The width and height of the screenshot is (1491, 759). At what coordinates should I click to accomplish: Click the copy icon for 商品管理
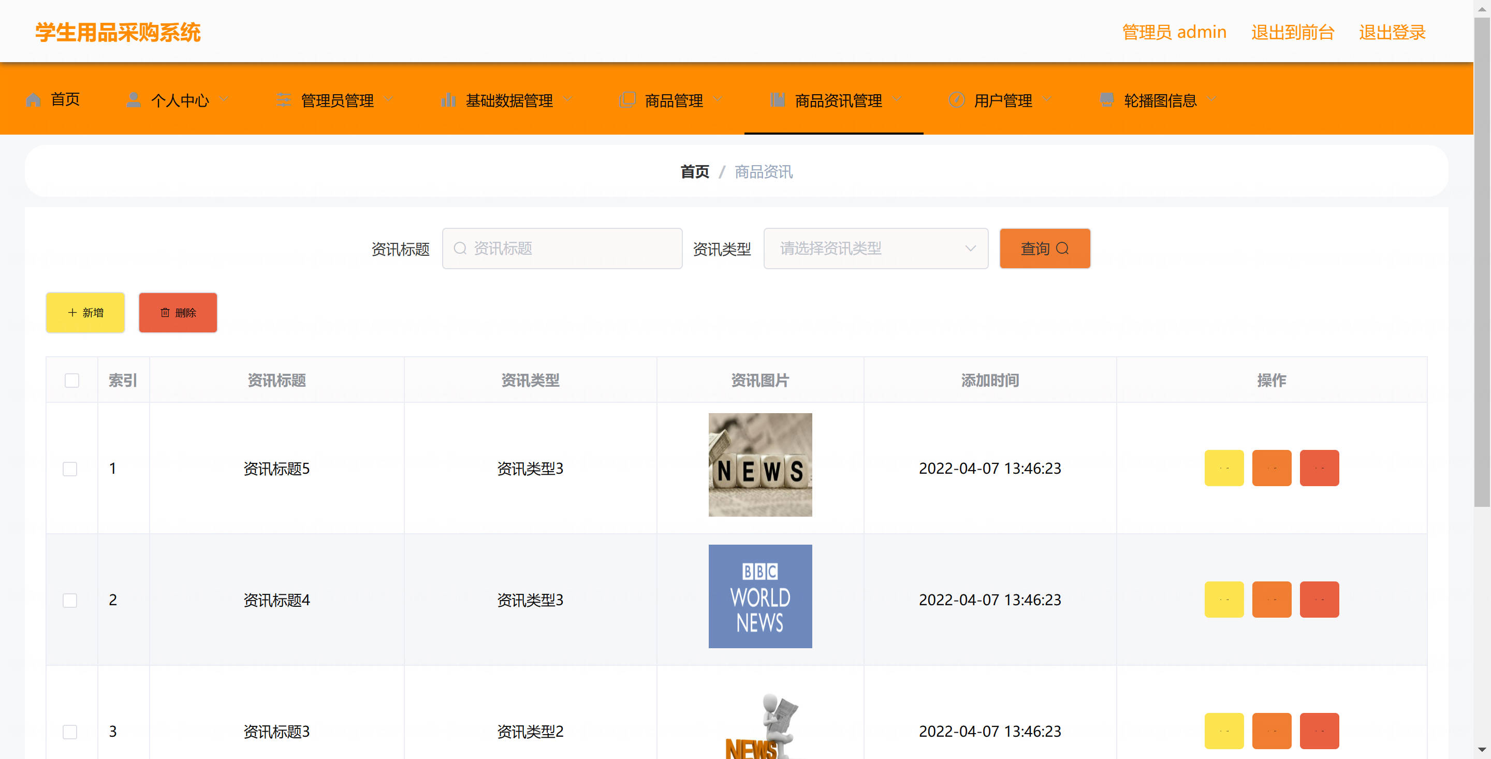pos(627,100)
